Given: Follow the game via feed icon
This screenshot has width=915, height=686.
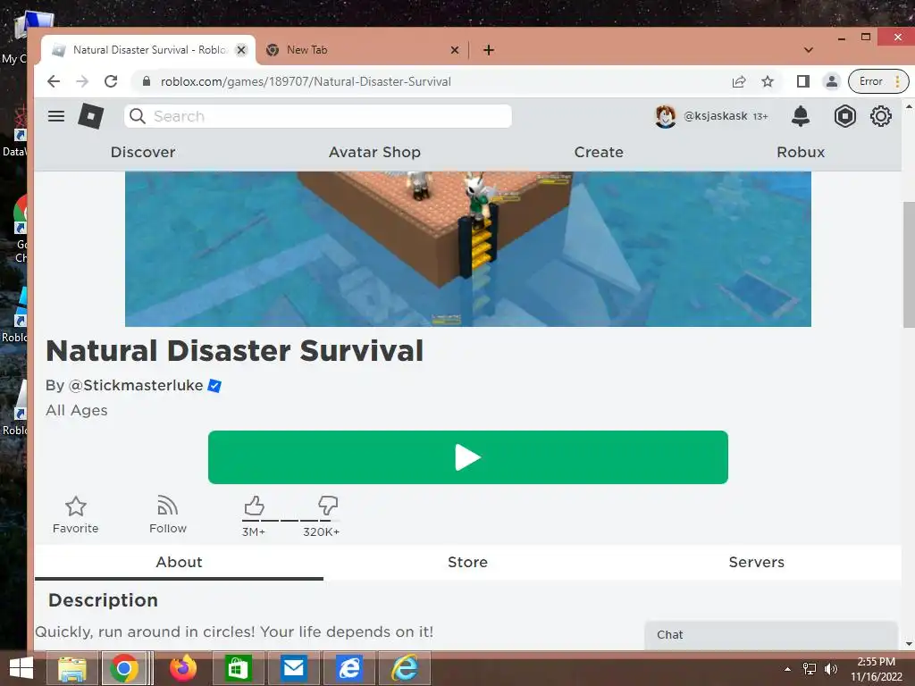Looking at the screenshot, I should [167, 506].
